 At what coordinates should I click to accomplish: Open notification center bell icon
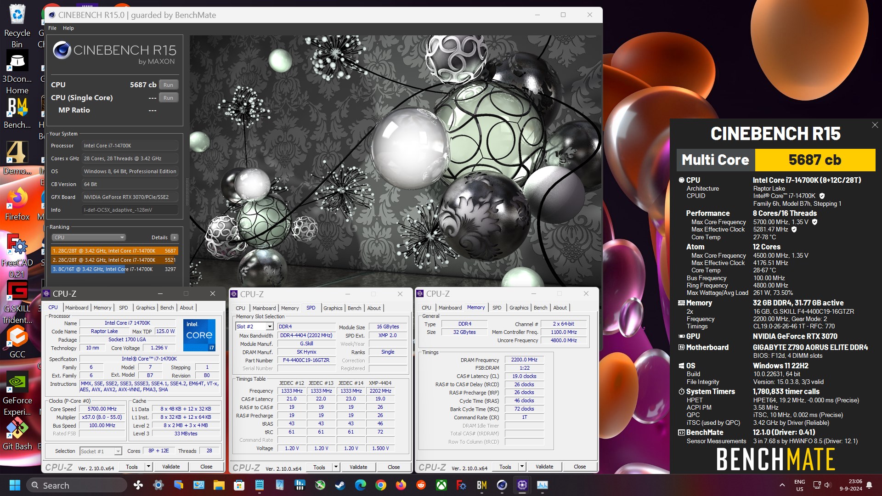[869, 485]
